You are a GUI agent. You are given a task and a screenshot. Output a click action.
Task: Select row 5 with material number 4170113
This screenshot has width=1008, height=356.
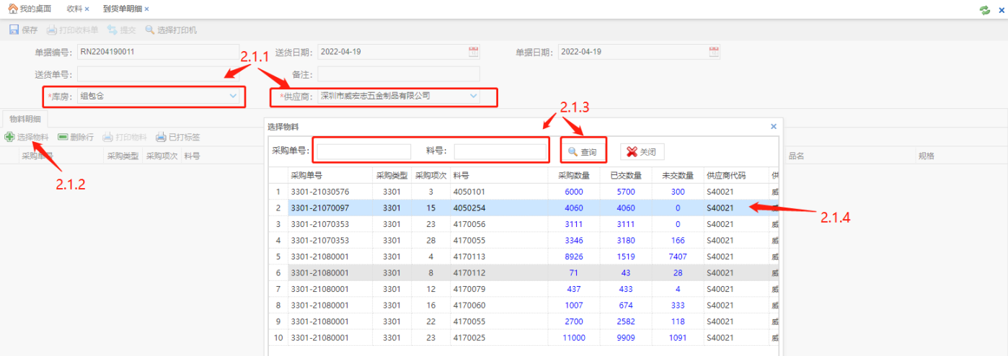tap(472, 257)
